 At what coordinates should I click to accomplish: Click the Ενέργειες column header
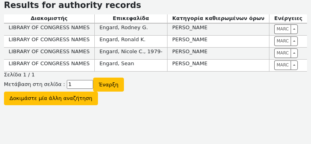pyautogui.click(x=288, y=19)
